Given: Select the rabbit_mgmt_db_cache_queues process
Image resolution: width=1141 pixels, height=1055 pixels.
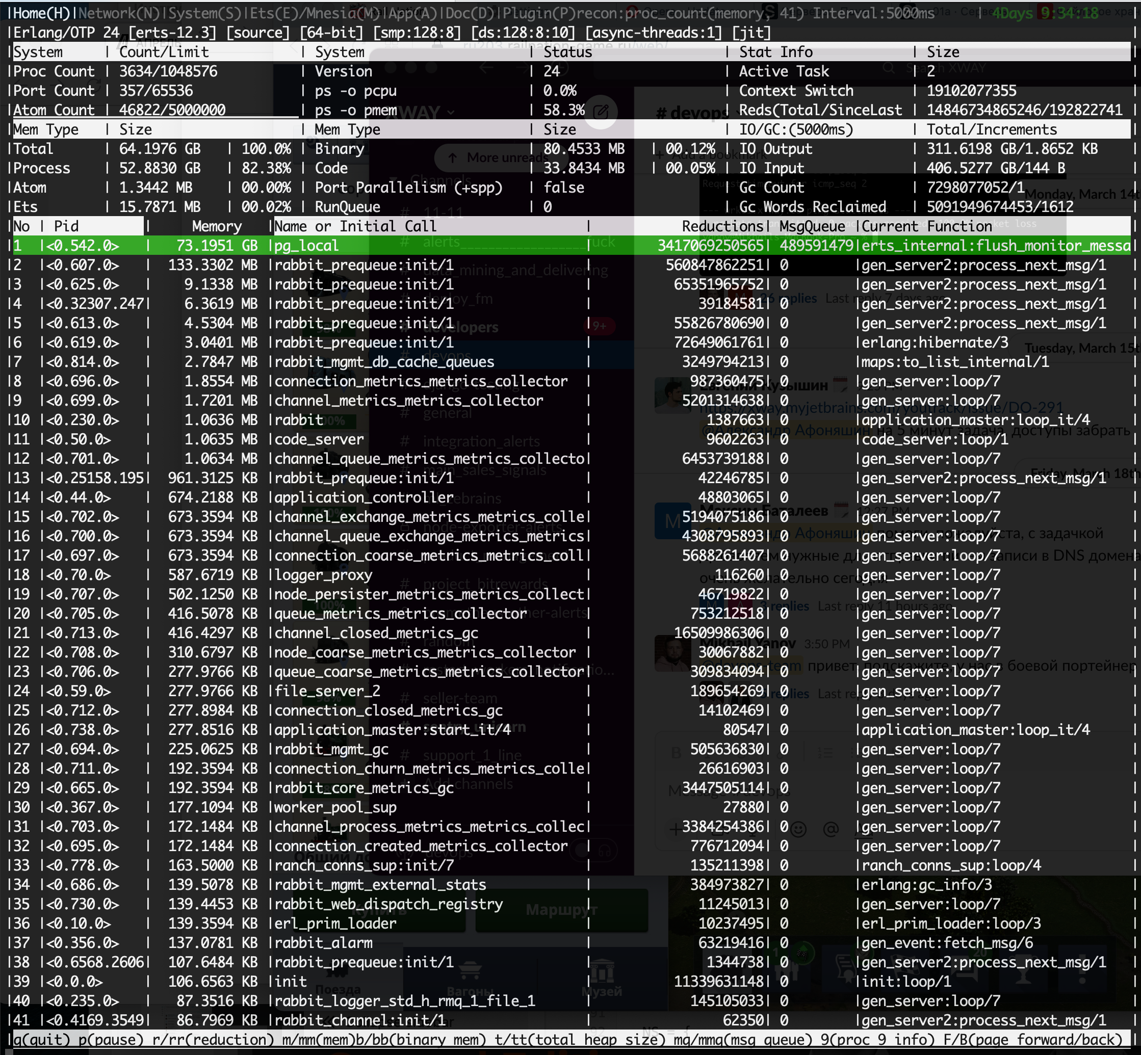Looking at the screenshot, I should (384, 362).
